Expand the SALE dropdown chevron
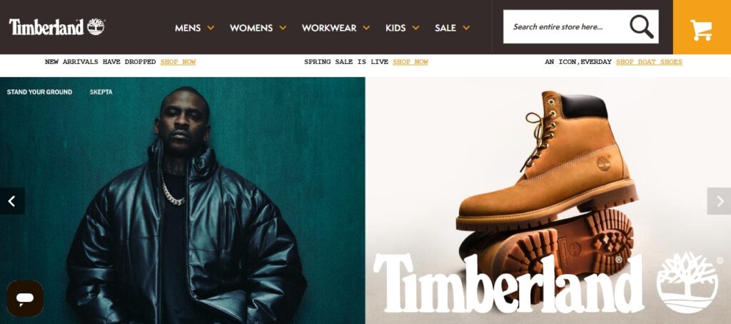Screen dimensions: 731x324 tap(466, 28)
